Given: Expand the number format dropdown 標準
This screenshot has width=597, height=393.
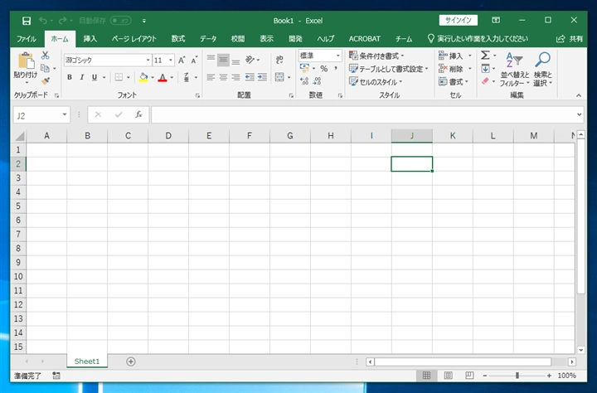Looking at the screenshot, I should [337, 56].
